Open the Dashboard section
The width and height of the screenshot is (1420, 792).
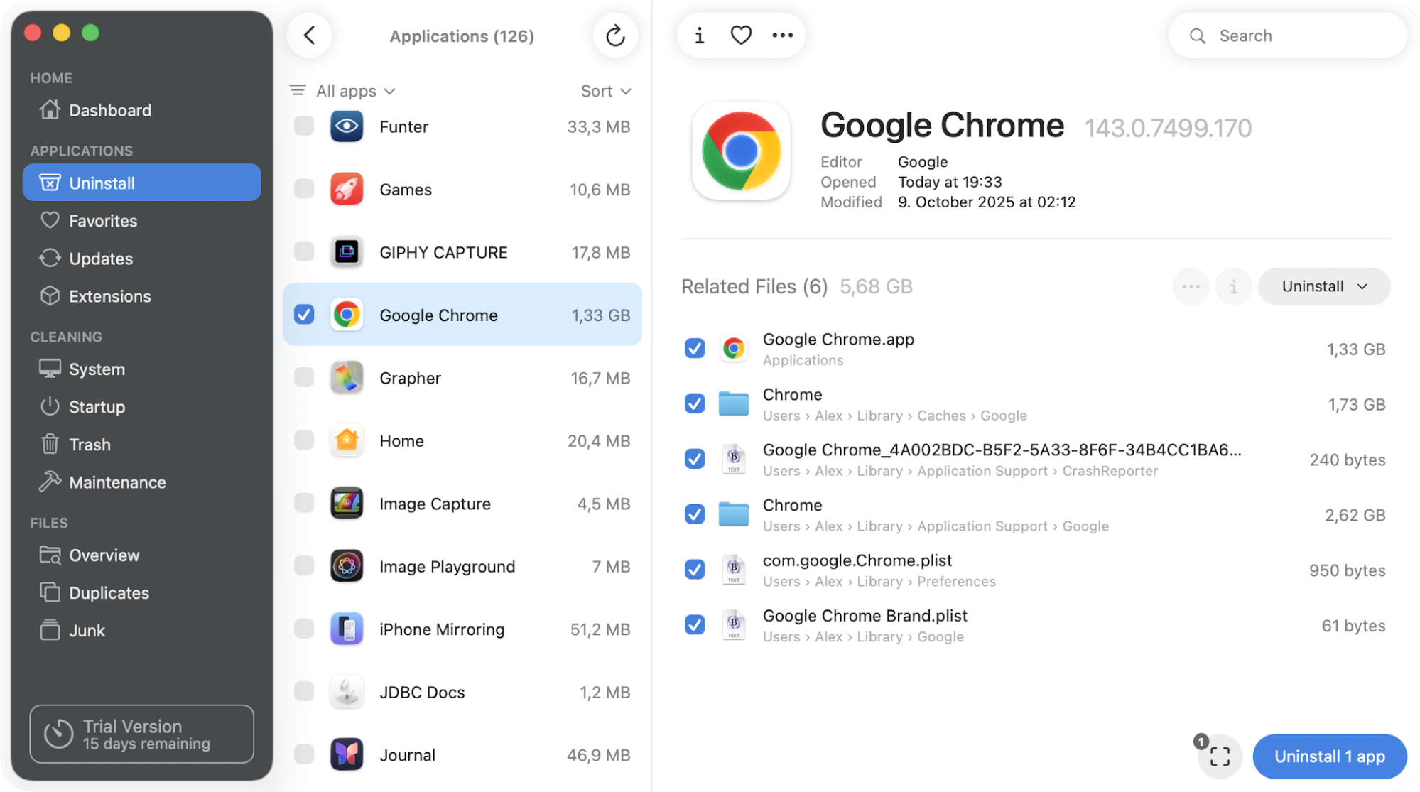[142, 110]
